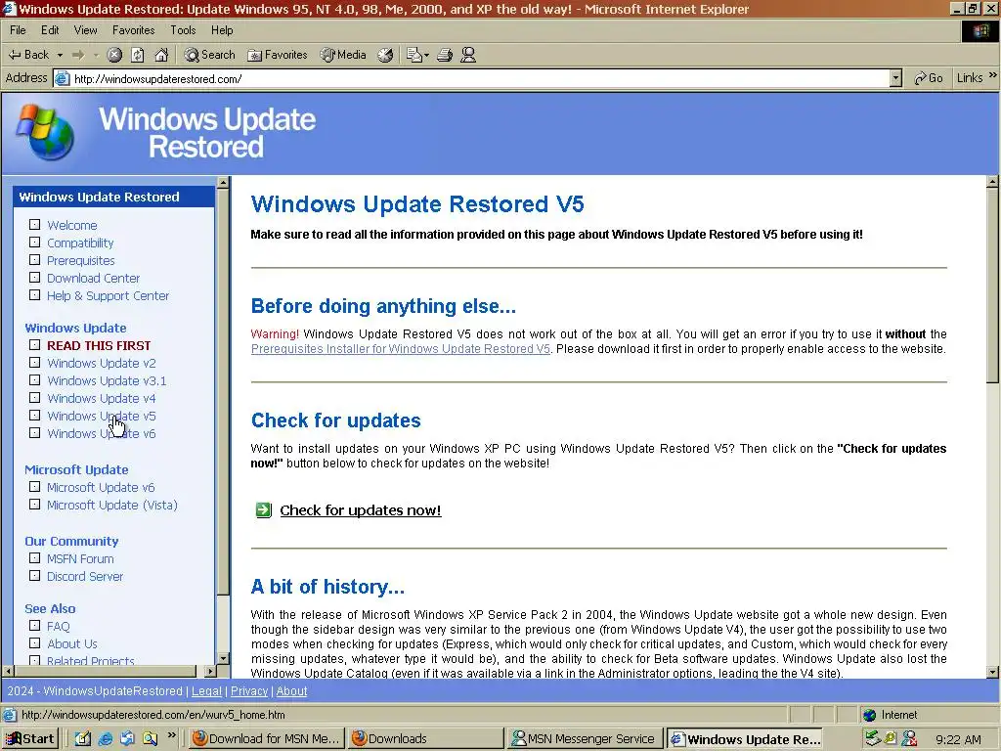Open the Search toolbar button
This screenshot has height=751, width=1001.
[x=210, y=55]
